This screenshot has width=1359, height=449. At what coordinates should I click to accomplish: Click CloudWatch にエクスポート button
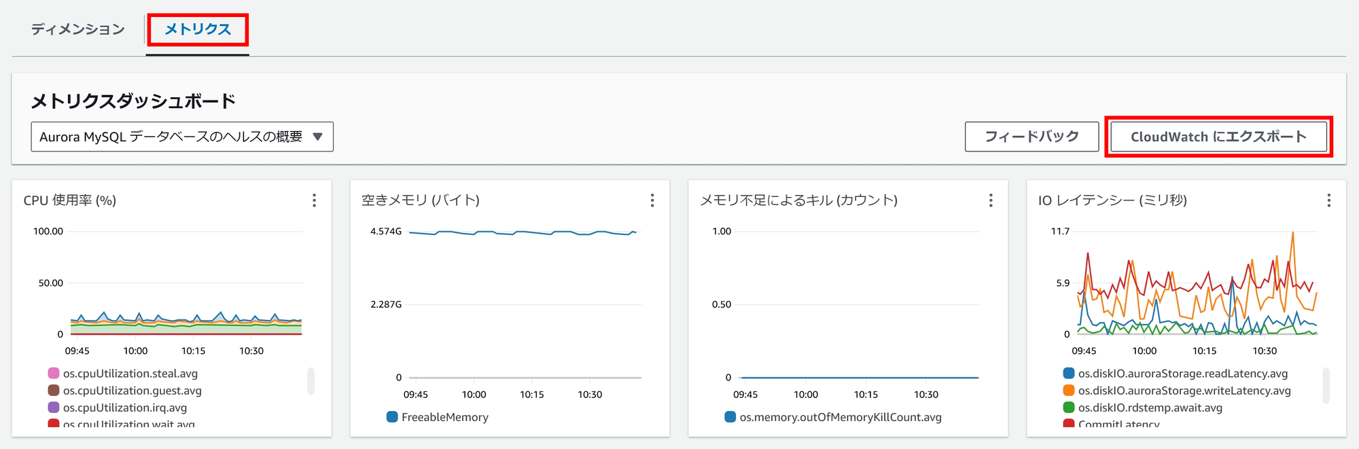(x=1218, y=137)
